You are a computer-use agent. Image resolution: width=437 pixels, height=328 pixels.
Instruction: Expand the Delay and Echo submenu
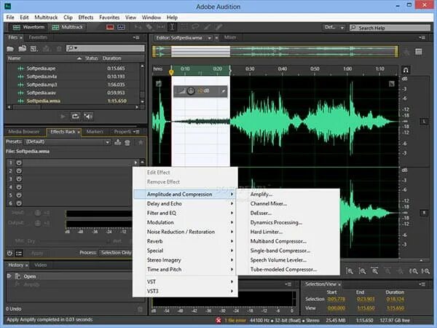[185, 203]
